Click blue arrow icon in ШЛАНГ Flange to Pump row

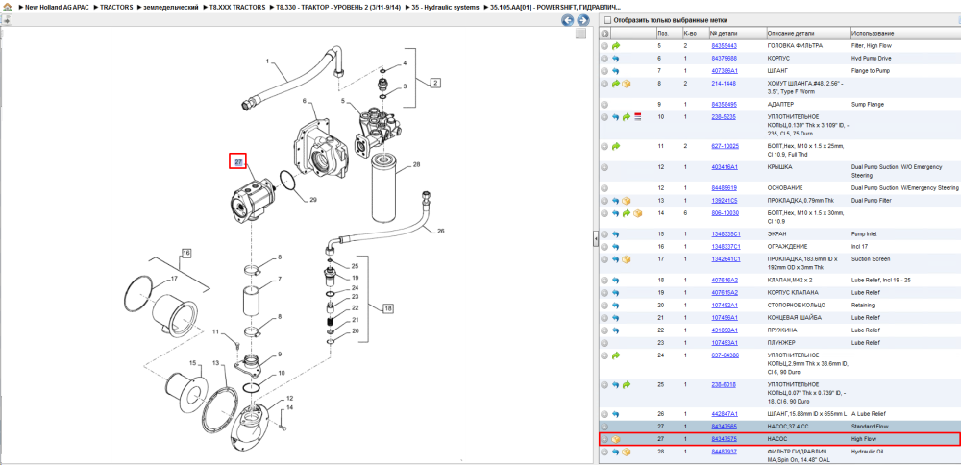point(616,71)
